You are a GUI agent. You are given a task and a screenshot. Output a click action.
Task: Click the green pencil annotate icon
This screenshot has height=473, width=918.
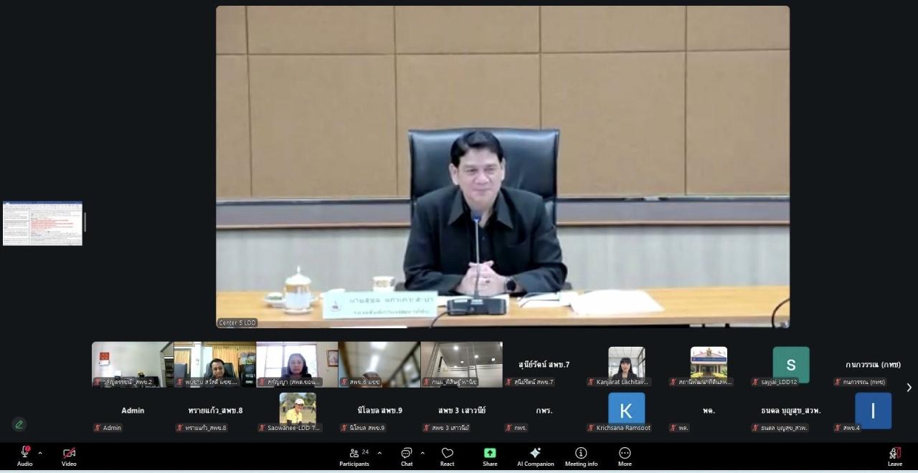pos(19,424)
